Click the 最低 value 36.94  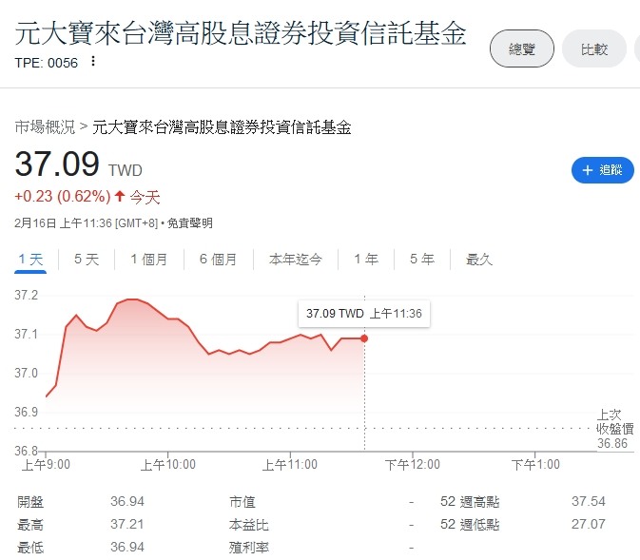pos(127,547)
